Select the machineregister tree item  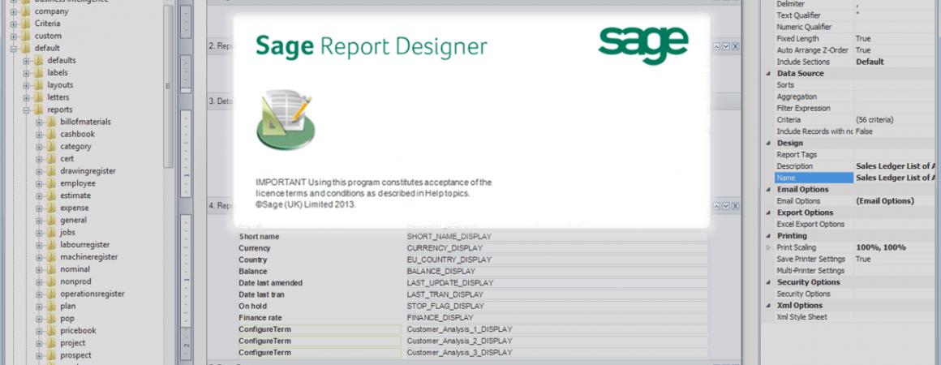pyautogui.click(x=88, y=257)
